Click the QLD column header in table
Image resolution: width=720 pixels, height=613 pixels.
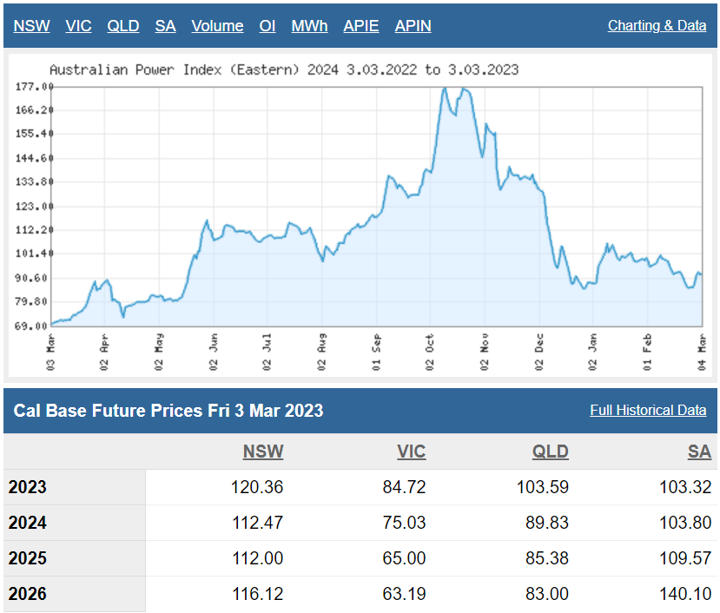tap(551, 452)
